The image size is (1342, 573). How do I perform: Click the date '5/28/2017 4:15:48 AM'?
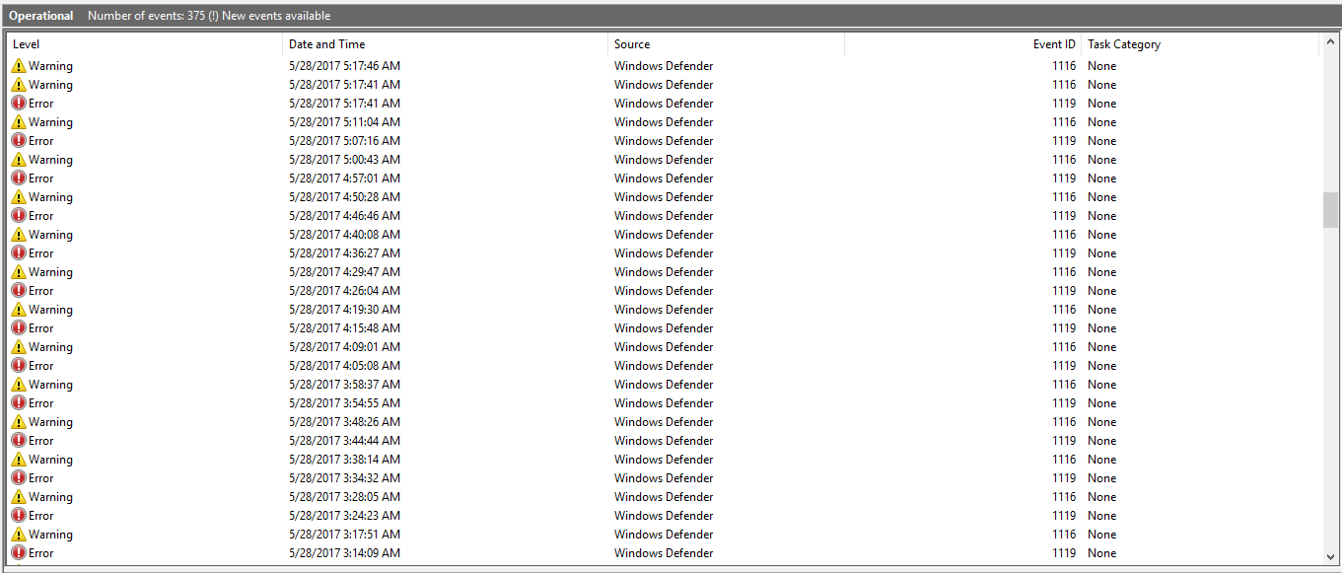344,328
